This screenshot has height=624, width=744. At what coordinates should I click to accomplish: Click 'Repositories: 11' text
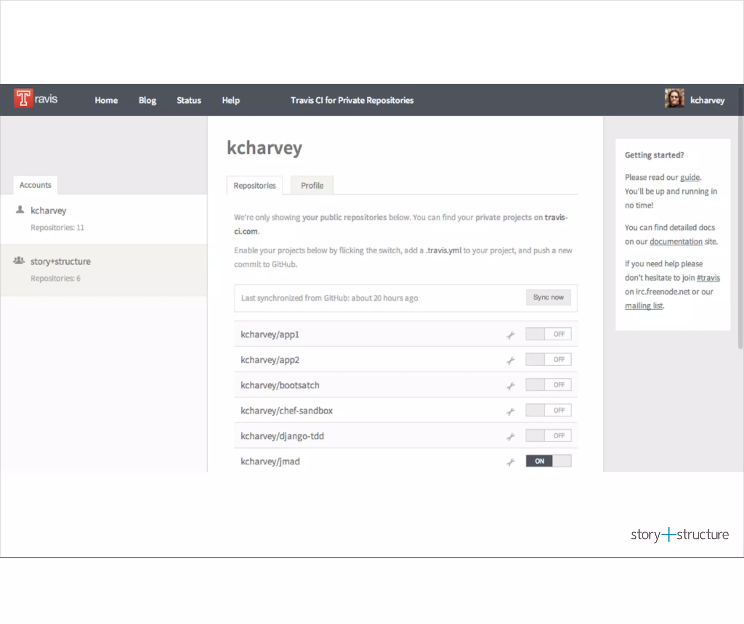click(57, 227)
